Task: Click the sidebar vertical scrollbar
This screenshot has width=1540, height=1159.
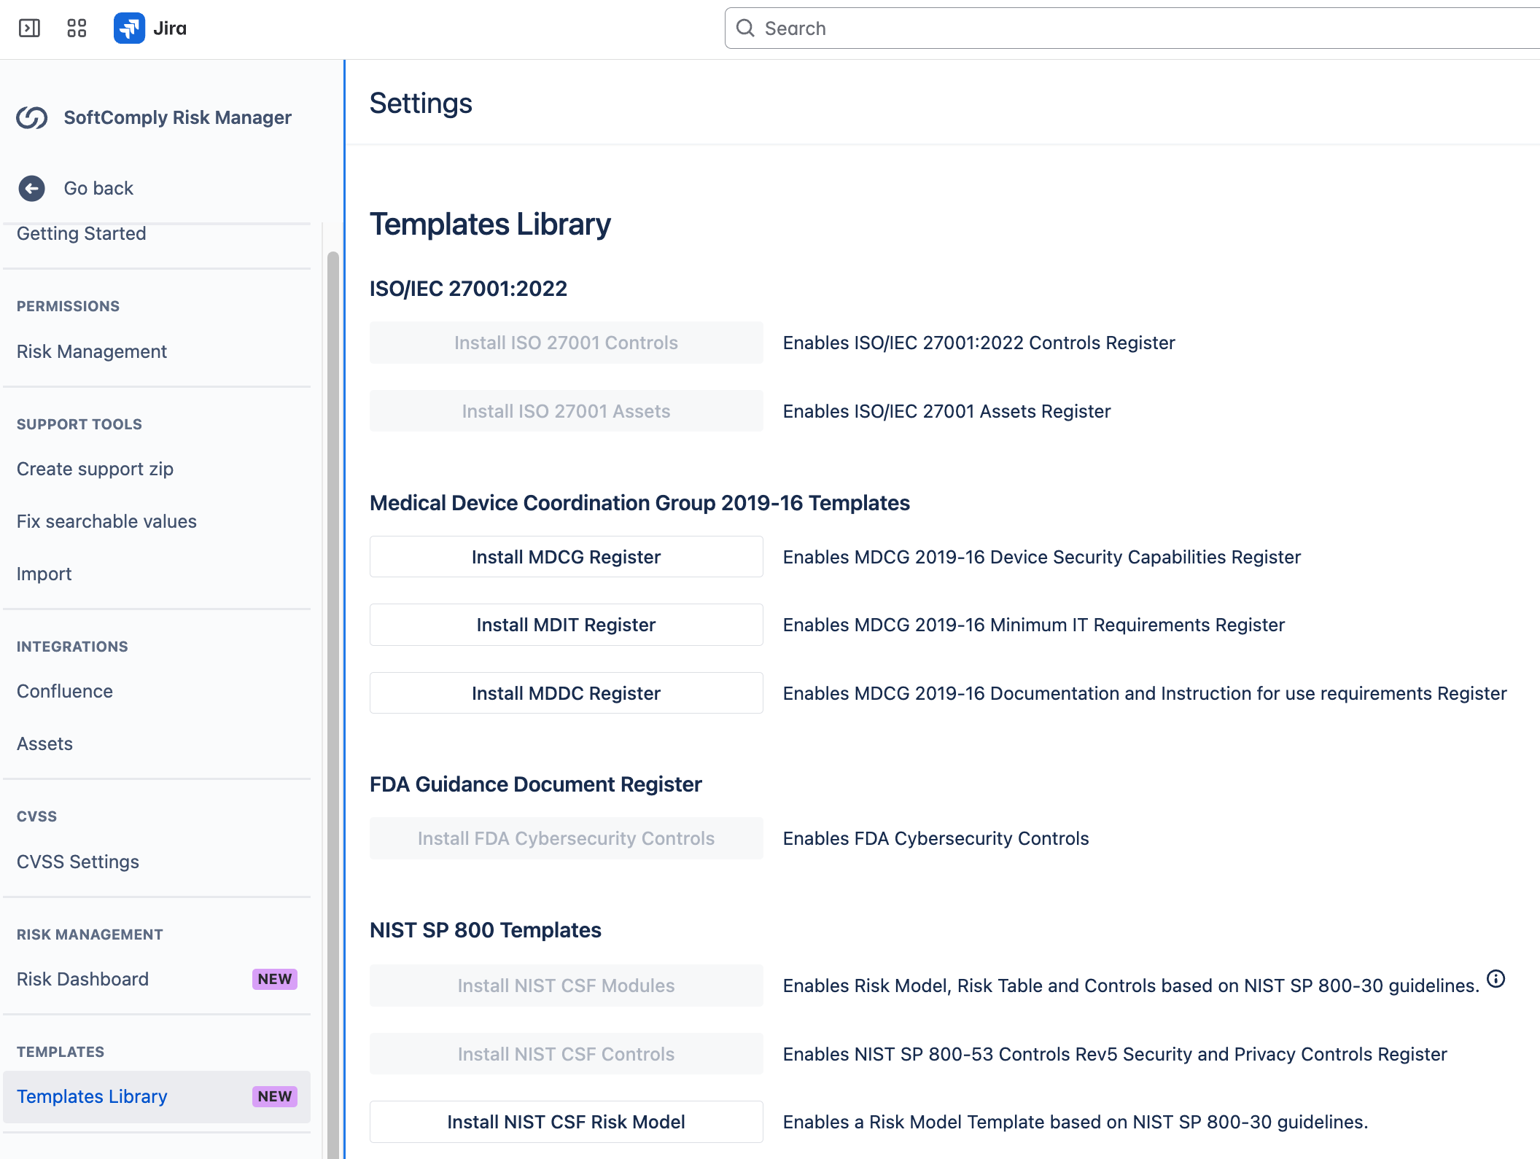Action: [x=332, y=703]
